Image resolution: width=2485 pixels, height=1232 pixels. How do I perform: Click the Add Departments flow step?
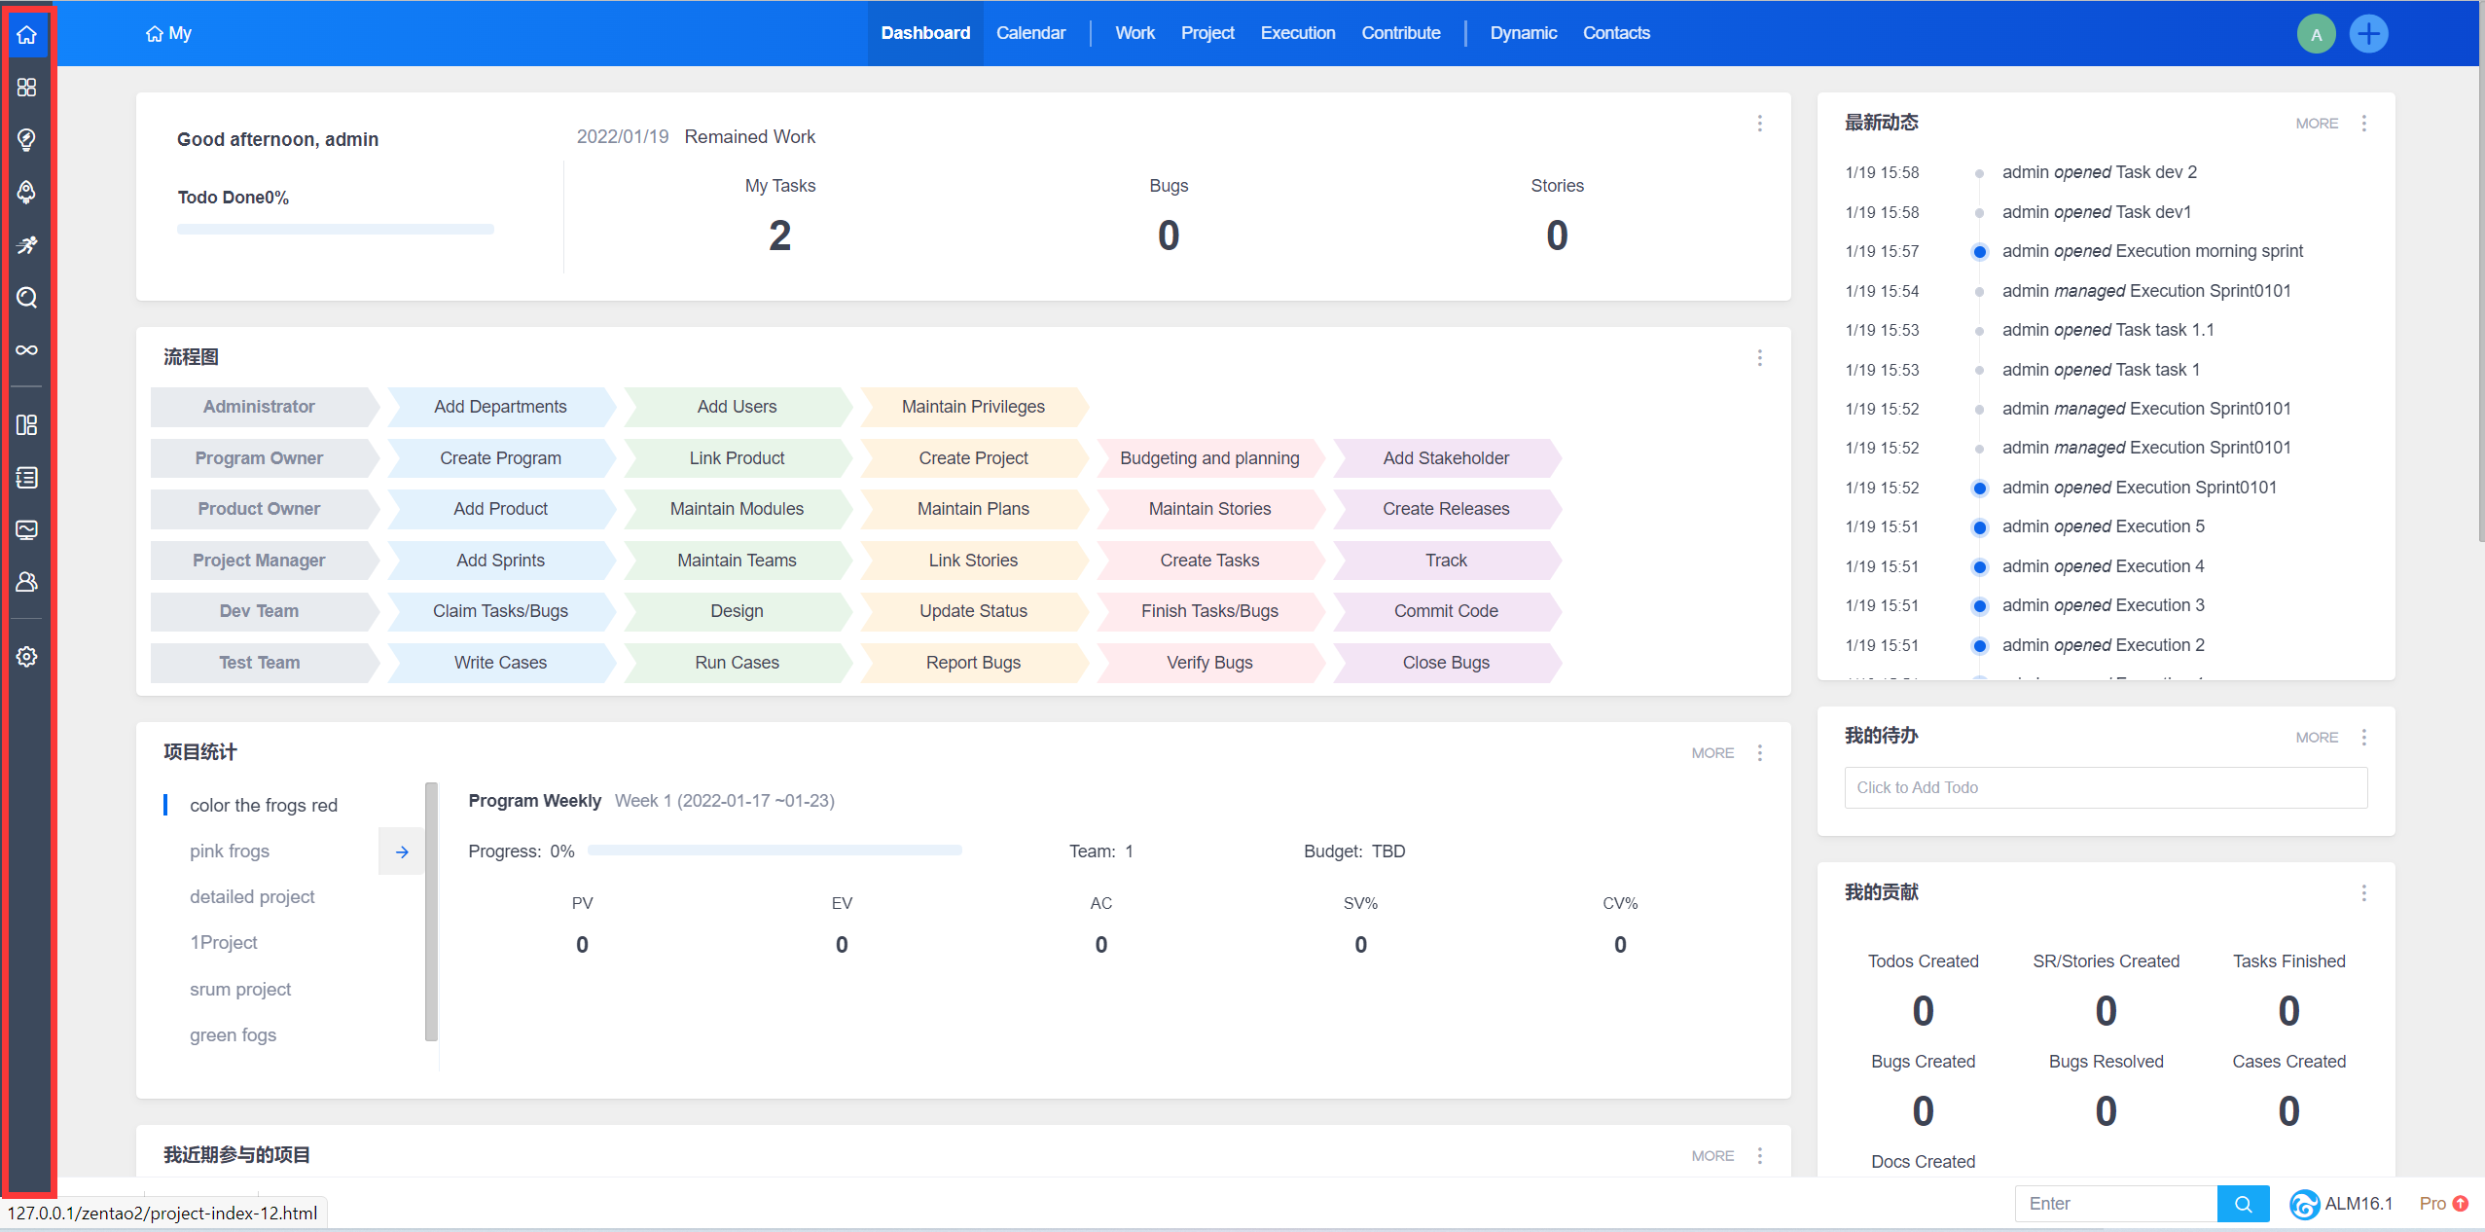point(500,407)
